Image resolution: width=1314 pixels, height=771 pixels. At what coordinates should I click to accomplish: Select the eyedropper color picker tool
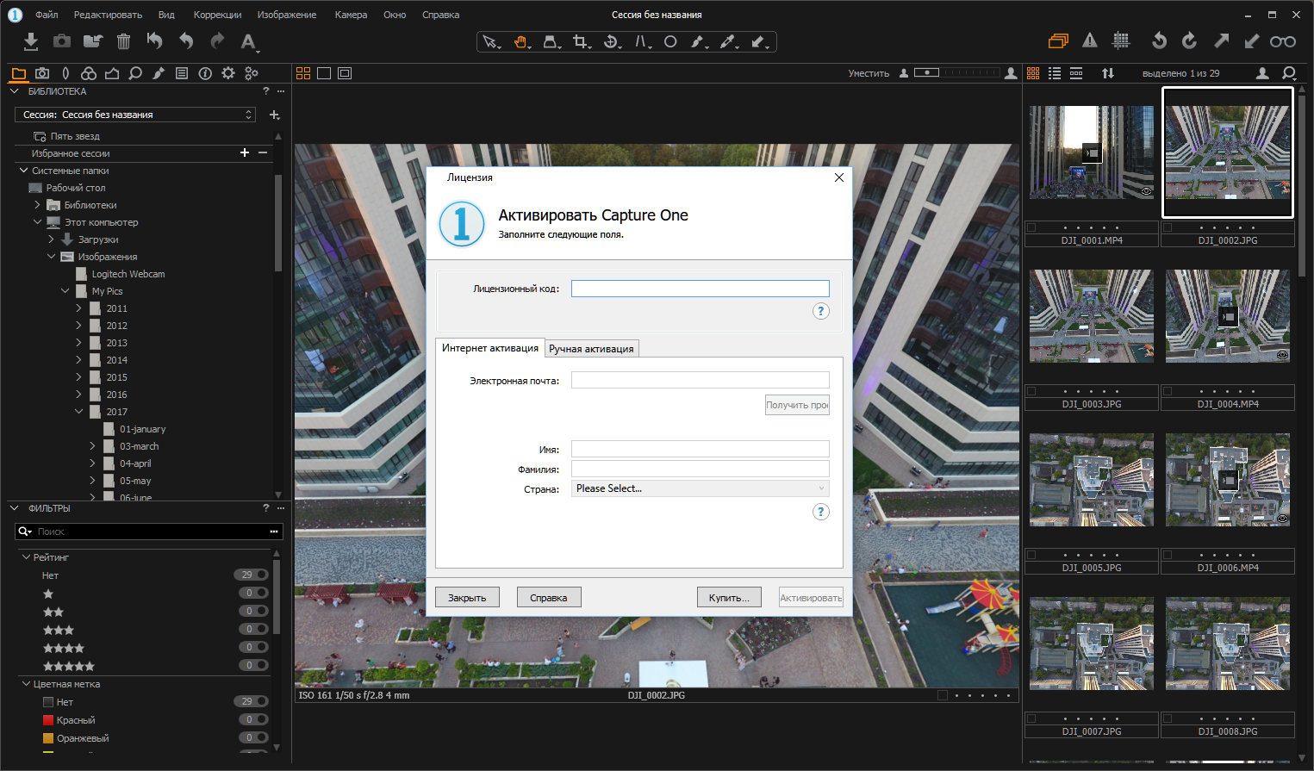(729, 42)
